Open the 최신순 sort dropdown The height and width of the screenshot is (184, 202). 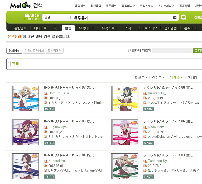pos(176,78)
